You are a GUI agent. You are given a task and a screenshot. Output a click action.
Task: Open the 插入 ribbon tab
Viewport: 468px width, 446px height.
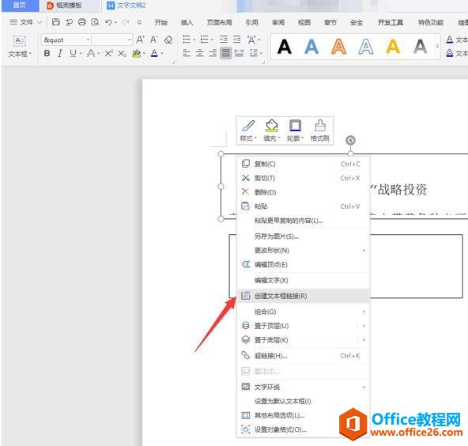tap(187, 22)
